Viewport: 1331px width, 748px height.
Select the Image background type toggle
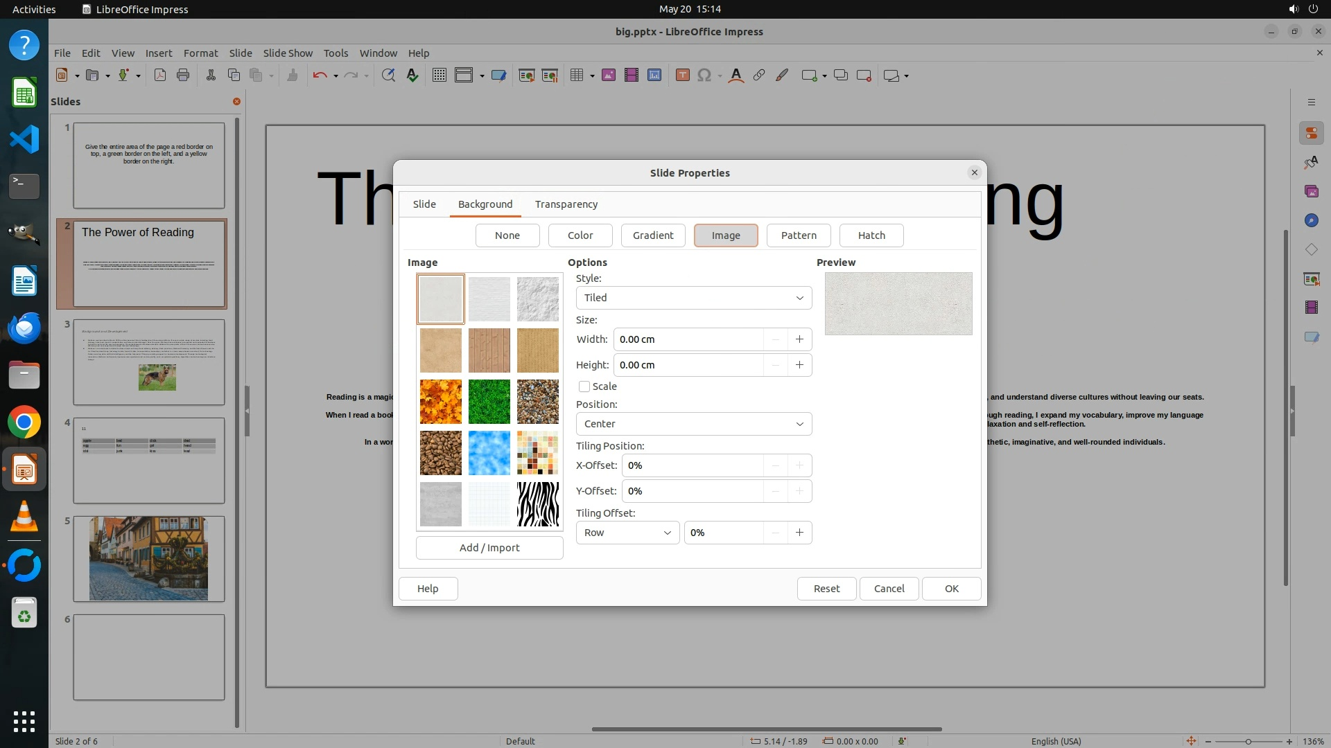click(x=725, y=235)
